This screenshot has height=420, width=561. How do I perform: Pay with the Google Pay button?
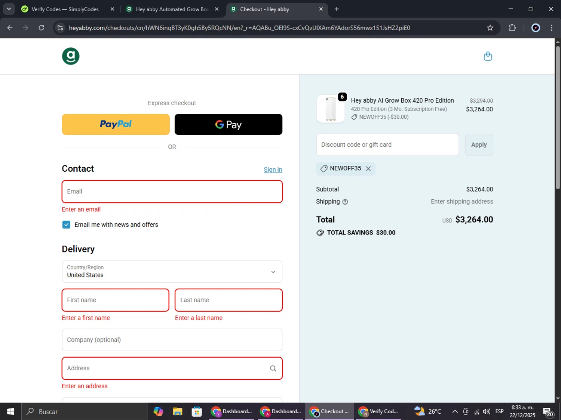point(229,124)
